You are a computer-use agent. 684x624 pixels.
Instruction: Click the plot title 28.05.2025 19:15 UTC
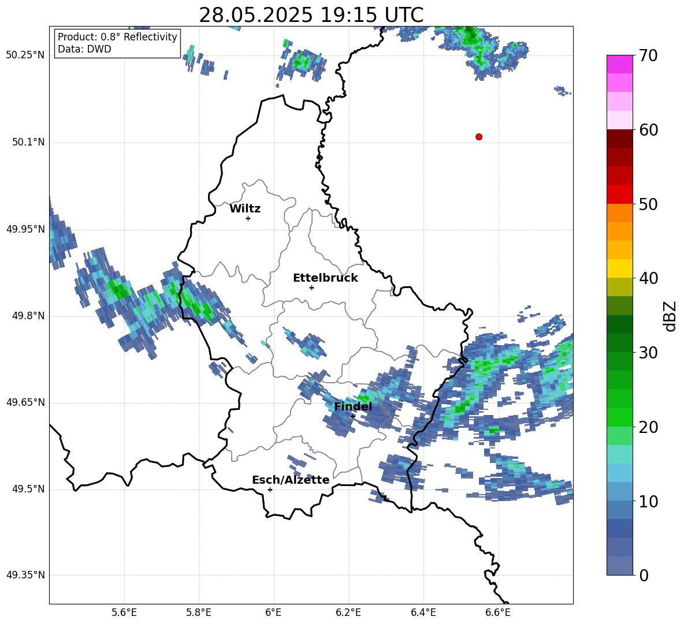click(x=311, y=15)
